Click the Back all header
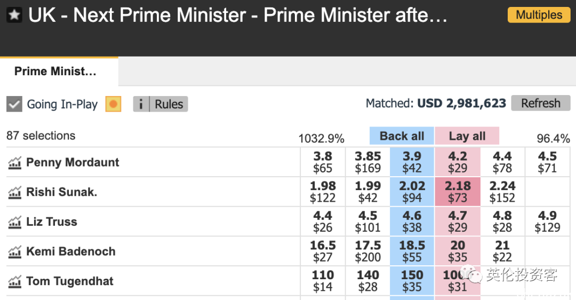Screen dimensions: 576x300 tap(402, 136)
